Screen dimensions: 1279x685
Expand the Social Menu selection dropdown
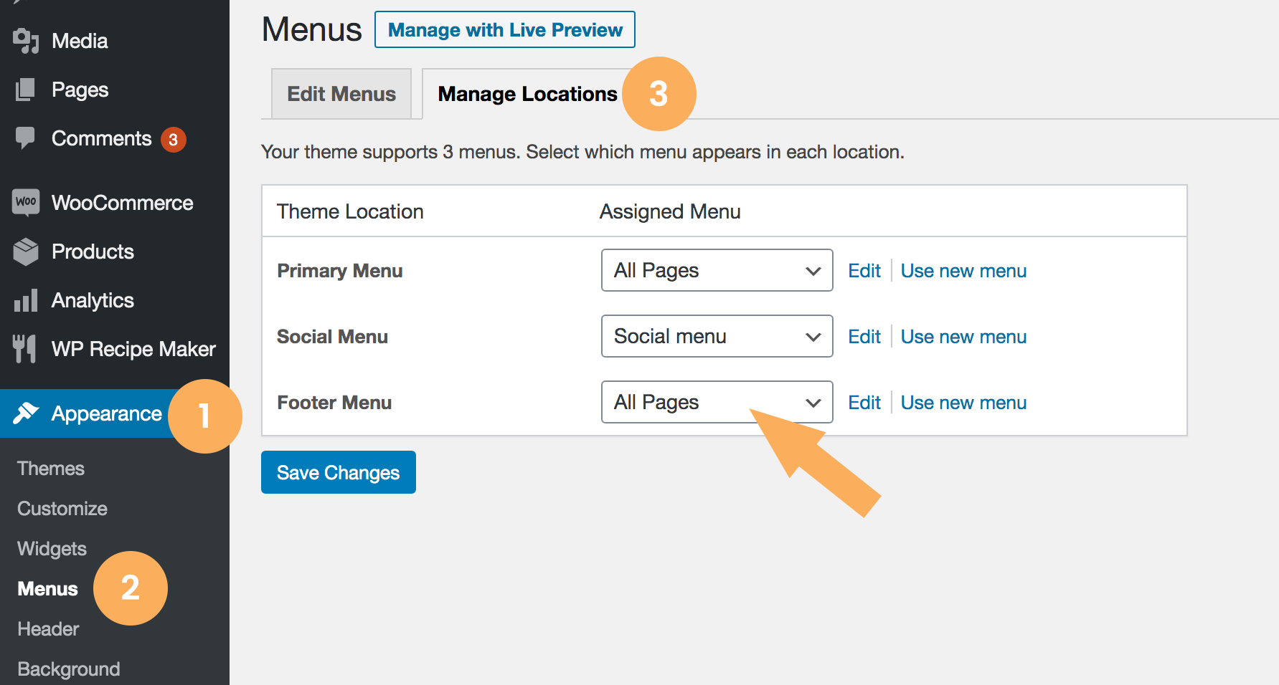click(x=716, y=336)
